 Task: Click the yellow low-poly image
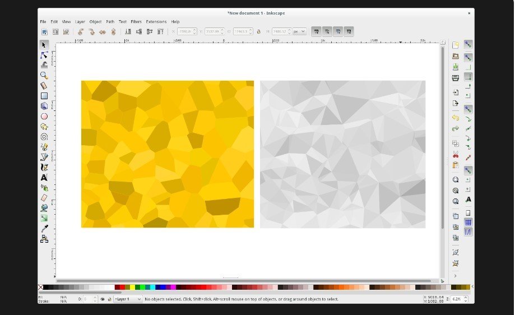click(x=167, y=154)
